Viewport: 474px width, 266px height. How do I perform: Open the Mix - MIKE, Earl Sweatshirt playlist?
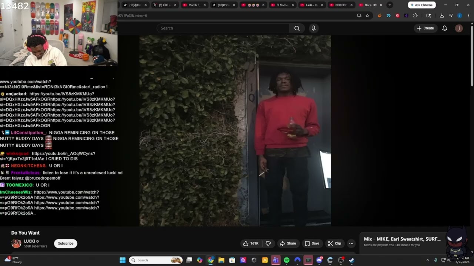pyautogui.click(x=402, y=239)
